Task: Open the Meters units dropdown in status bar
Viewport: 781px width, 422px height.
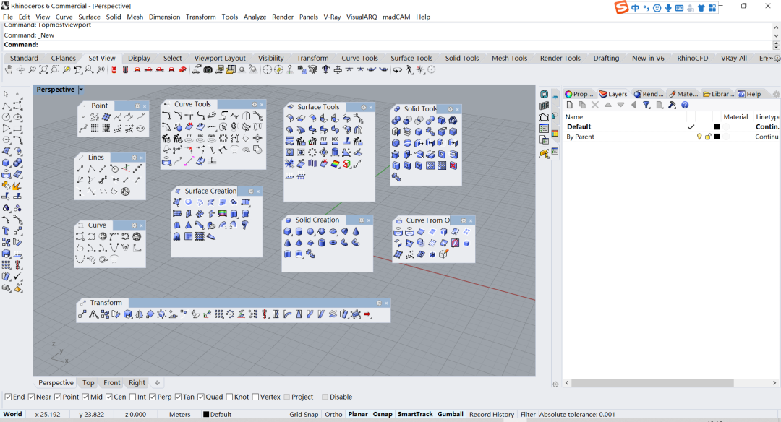Action: click(179, 414)
